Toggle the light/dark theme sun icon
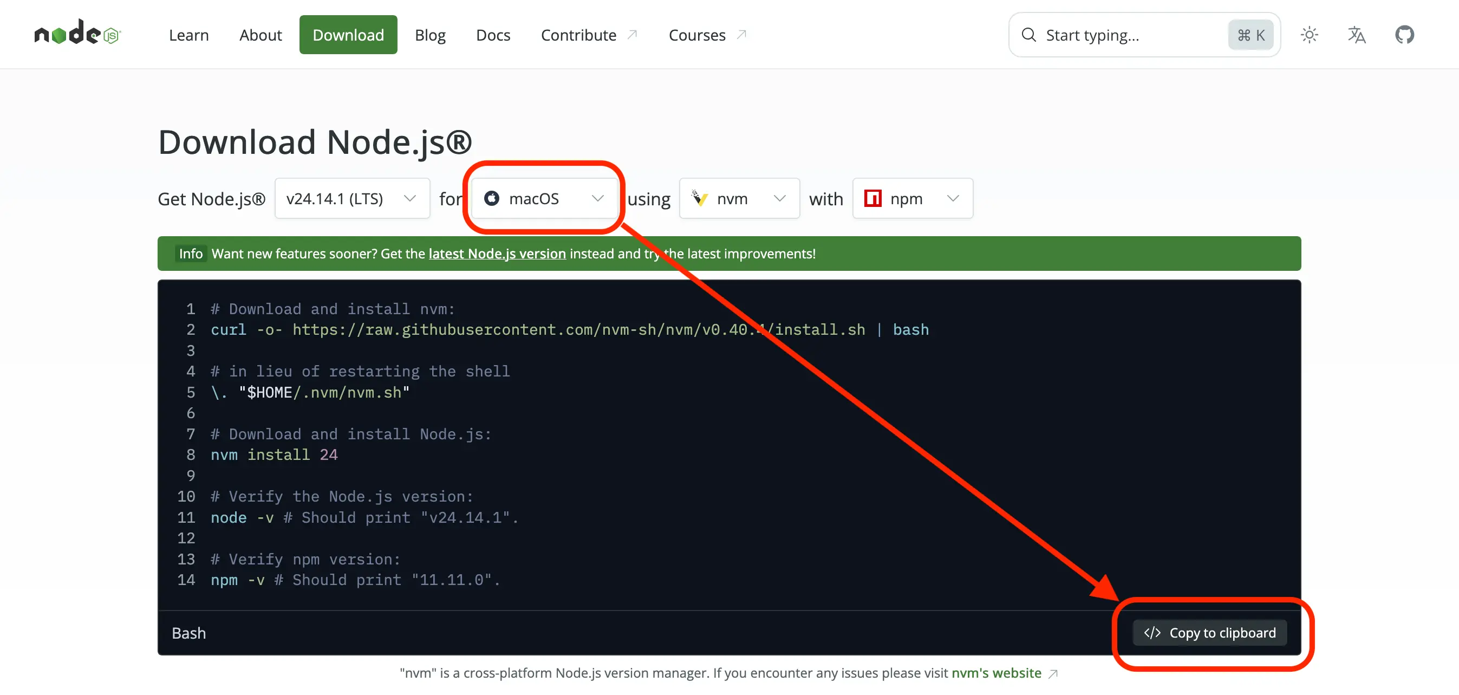The height and width of the screenshot is (695, 1459). 1309,35
